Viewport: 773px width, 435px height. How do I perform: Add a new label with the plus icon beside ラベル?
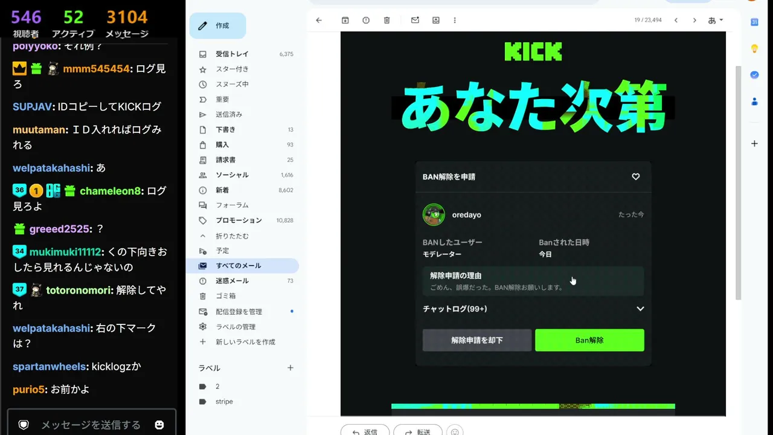coord(290,368)
